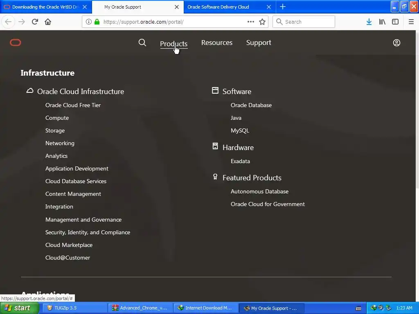Open the site search magnifier icon
419x314 pixels.
point(142,43)
